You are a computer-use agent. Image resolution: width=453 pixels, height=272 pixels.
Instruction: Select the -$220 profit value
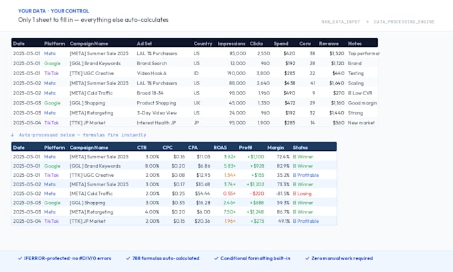[257, 194]
